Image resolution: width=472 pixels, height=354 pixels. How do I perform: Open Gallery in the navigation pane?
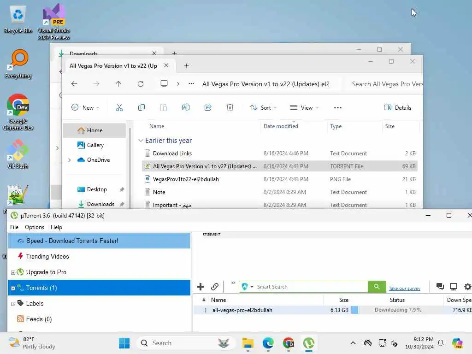[x=94, y=145]
